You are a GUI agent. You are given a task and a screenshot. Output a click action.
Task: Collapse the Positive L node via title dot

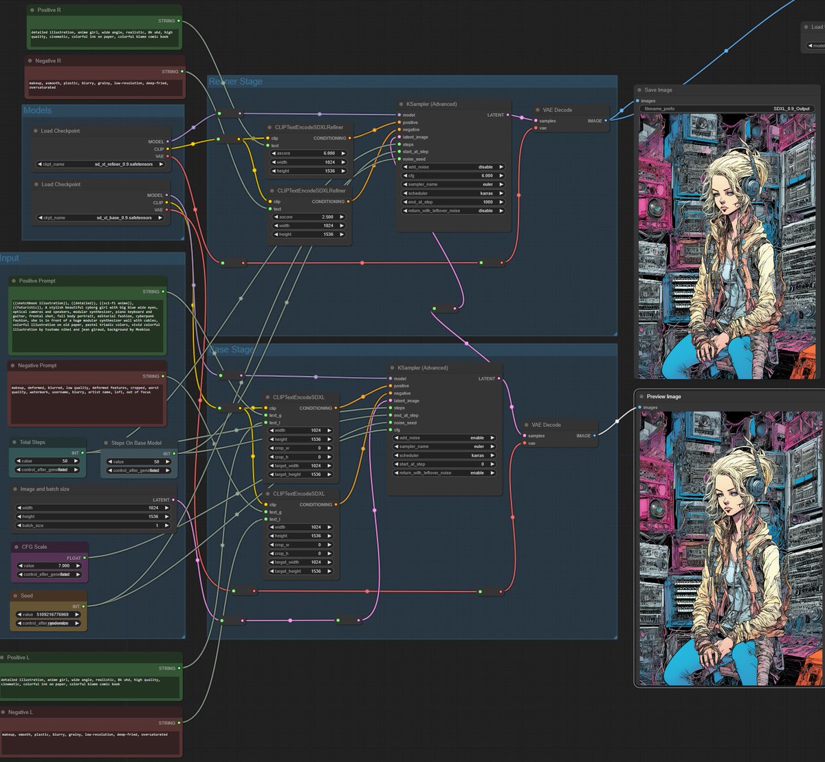pos(3,657)
